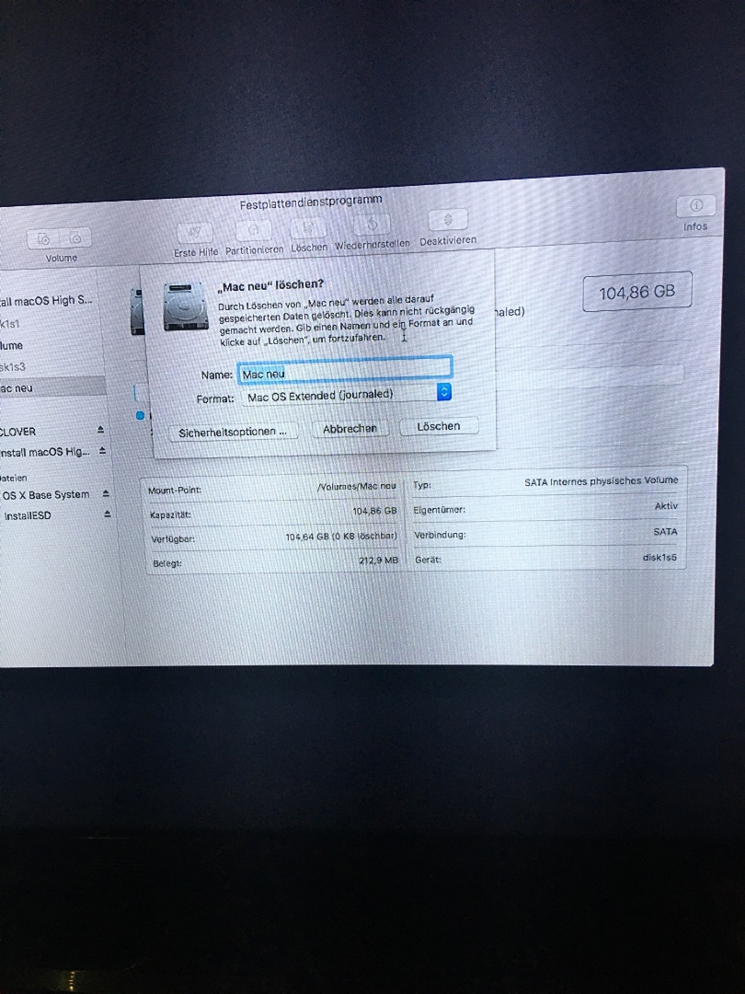Open the Format dropdown Mac OS Extended (journaled)
This screenshot has height=994, width=745.
tap(347, 394)
